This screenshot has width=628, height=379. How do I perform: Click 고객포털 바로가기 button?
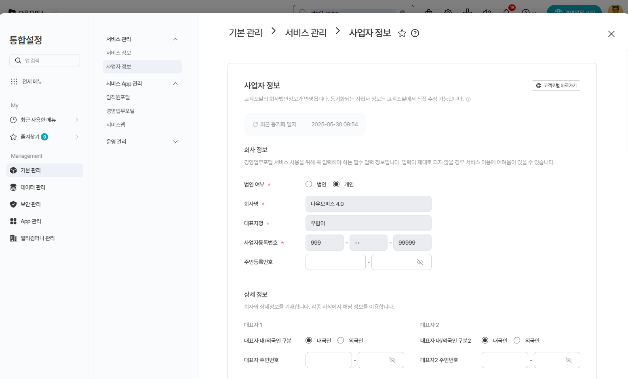pos(556,86)
